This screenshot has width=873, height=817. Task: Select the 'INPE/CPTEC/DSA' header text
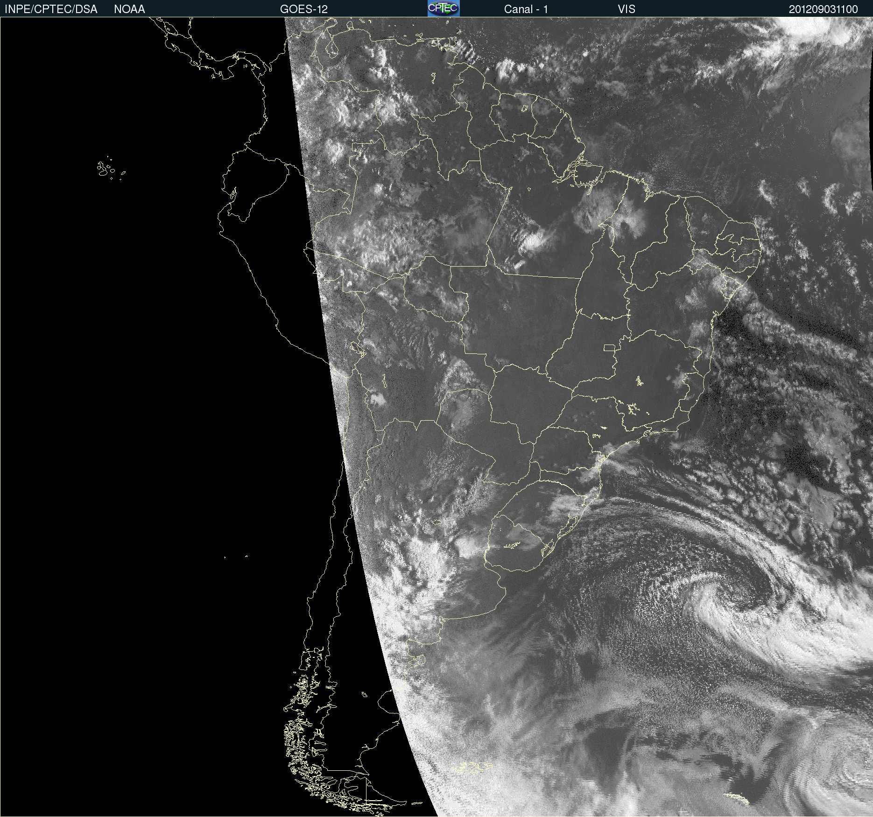point(51,9)
